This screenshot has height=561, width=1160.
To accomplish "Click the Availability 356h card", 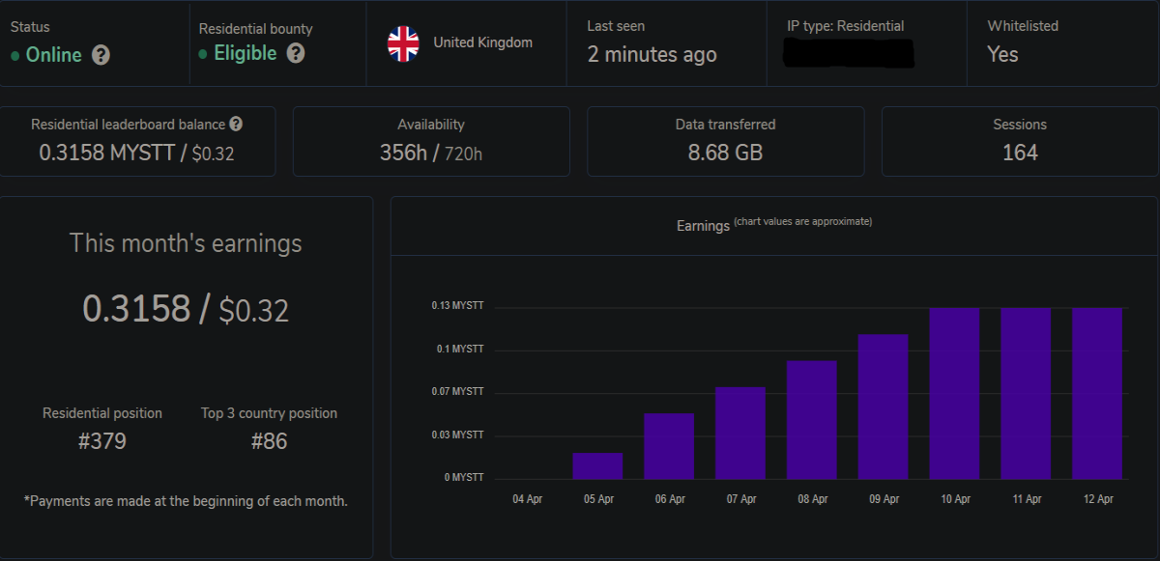I will tap(431, 141).
